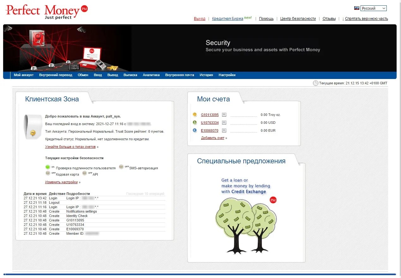Open Мой аккаунт menu item
The image size is (401, 278).
click(24, 75)
